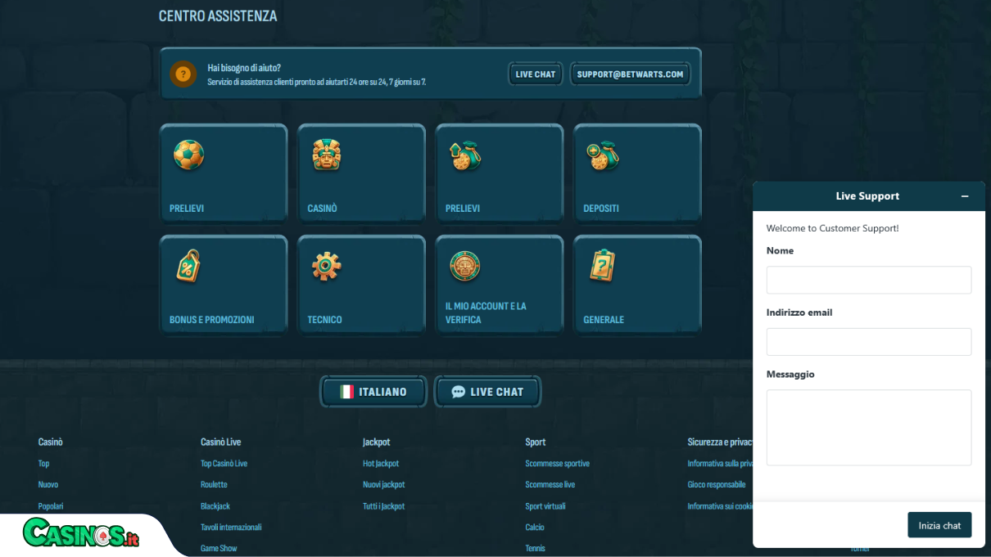Click the Live Chat button in help banner
Screen dimensions: 991x557
pos(536,74)
